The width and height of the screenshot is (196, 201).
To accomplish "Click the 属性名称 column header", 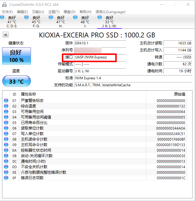I will (x=28, y=94).
